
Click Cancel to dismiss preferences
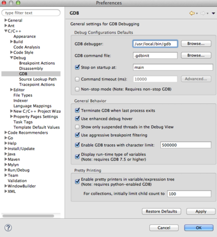tap(164, 228)
